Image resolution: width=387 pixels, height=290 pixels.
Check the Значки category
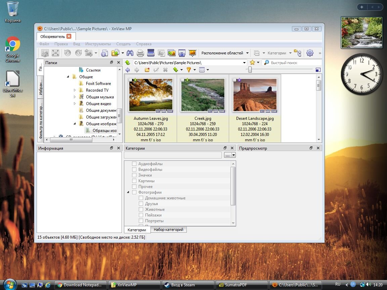tap(134, 175)
